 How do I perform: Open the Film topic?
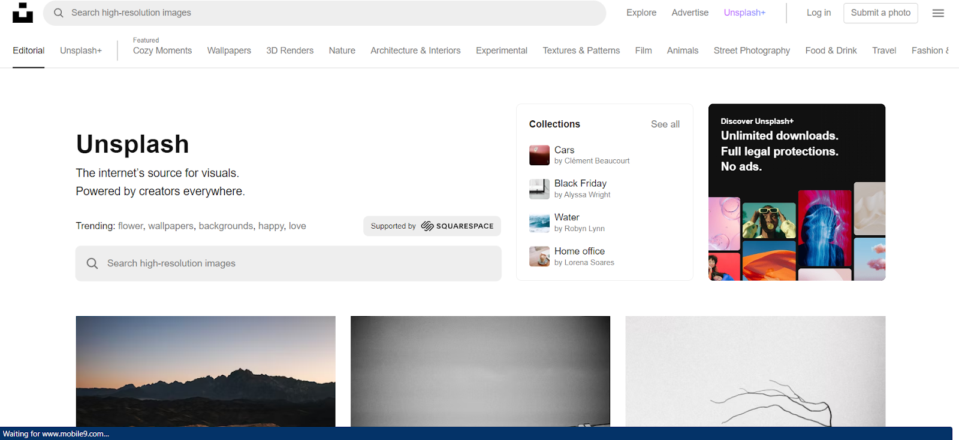(x=644, y=50)
